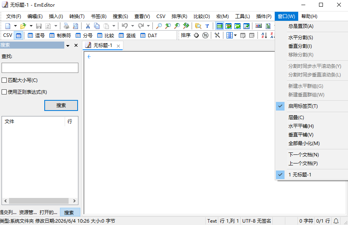Expand the dropdown arrow beside Open icon
Screen dimensions: 348x225
pyautogui.click(x=31, y=26)
